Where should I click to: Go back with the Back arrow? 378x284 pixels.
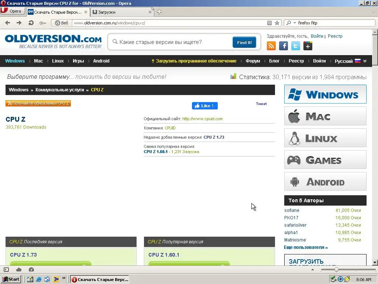[8, 23]
